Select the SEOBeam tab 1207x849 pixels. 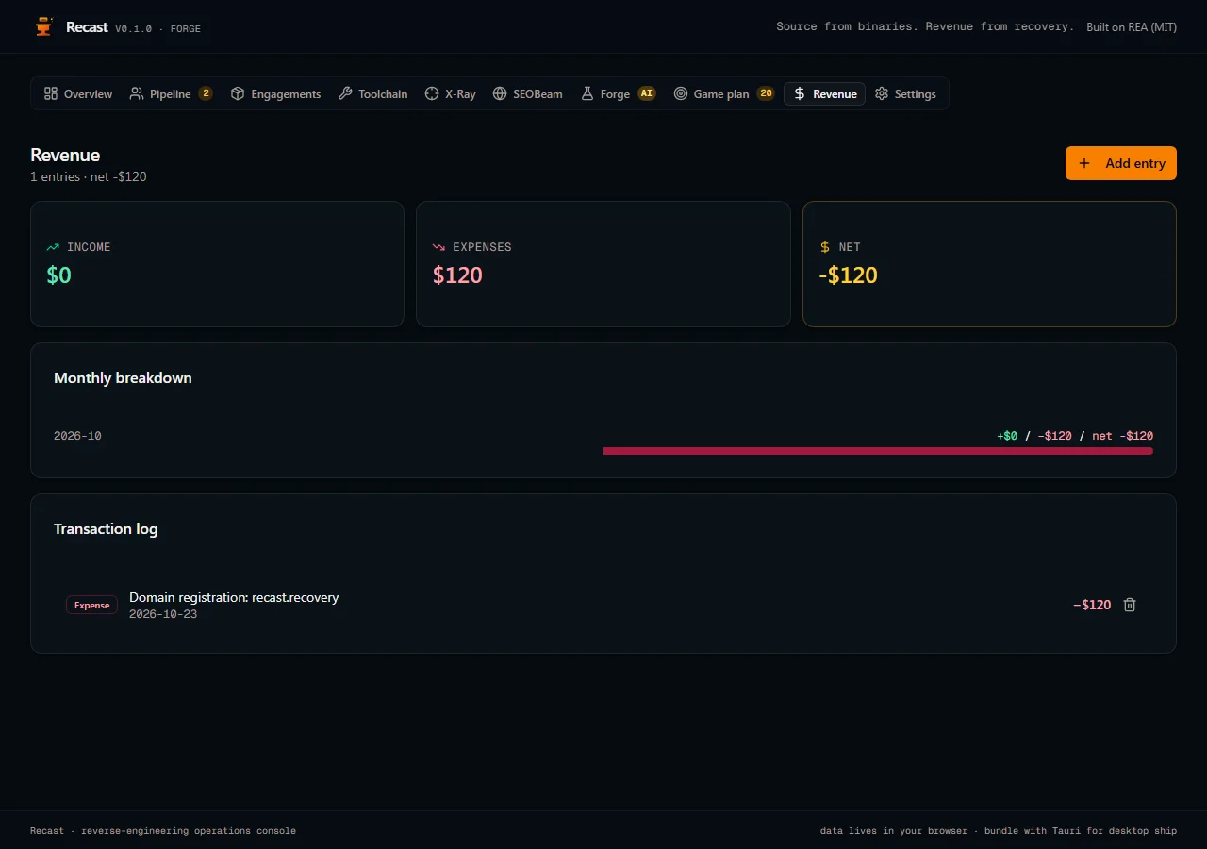[528, 93]
